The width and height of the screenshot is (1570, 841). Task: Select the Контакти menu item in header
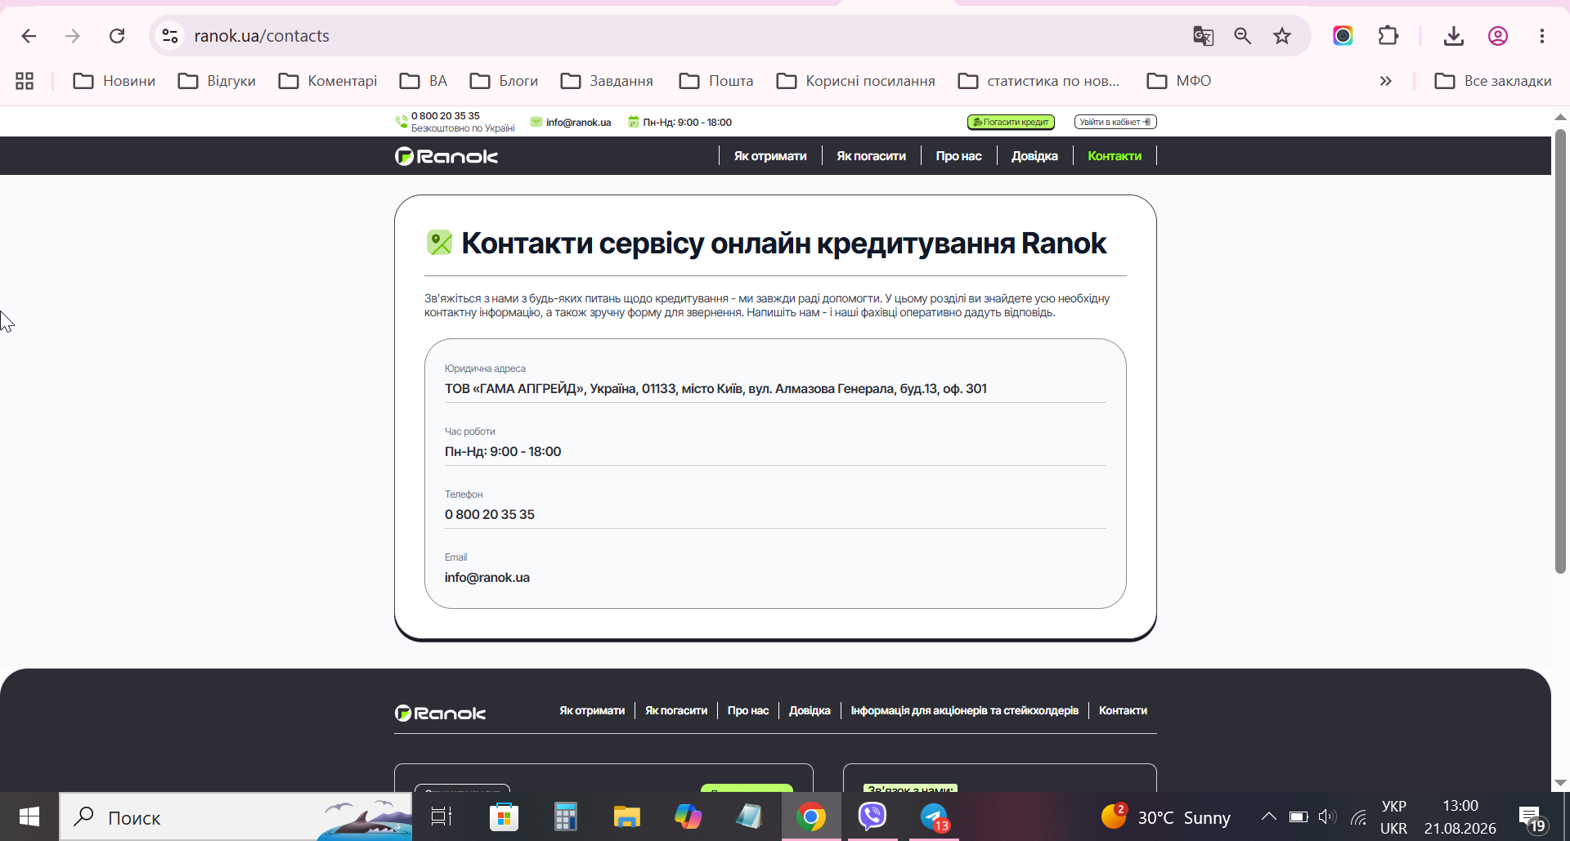tap(1115, 156)
